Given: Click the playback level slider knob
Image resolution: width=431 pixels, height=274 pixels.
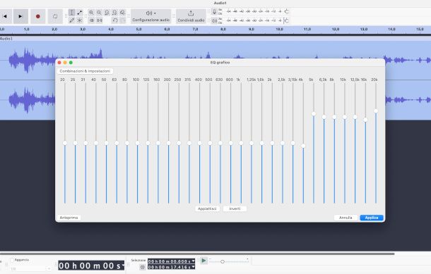Looking at the screenshot, I should (x=286, y=20).
